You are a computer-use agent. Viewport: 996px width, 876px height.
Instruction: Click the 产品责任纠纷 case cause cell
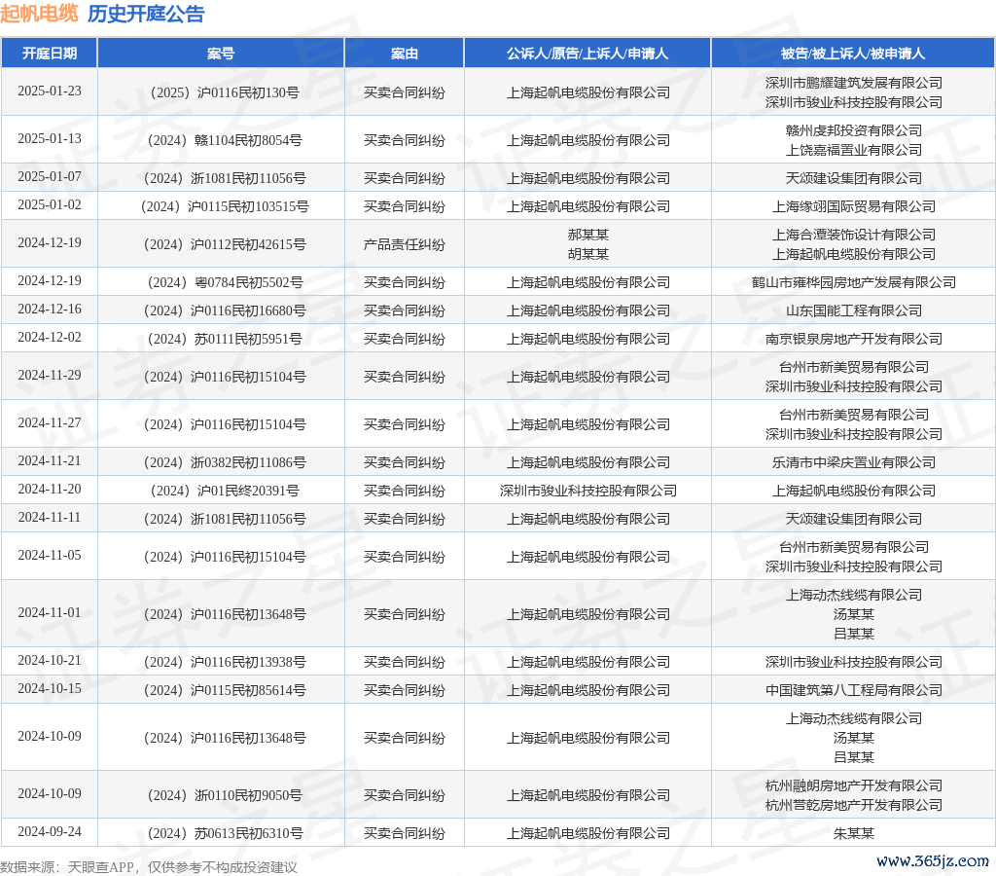[404, 244]
